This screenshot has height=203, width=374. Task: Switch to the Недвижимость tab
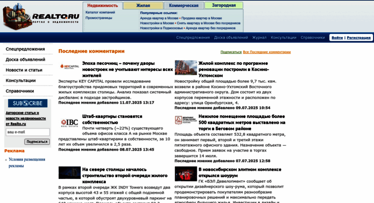(x=103, y=5)
